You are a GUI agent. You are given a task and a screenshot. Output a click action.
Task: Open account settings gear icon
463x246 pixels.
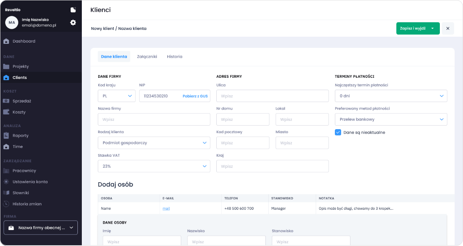[73, 23]
